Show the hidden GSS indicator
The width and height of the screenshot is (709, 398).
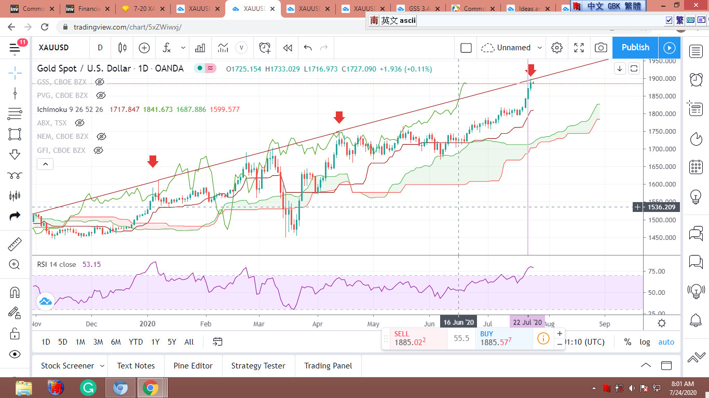click(x=100, y=82)
